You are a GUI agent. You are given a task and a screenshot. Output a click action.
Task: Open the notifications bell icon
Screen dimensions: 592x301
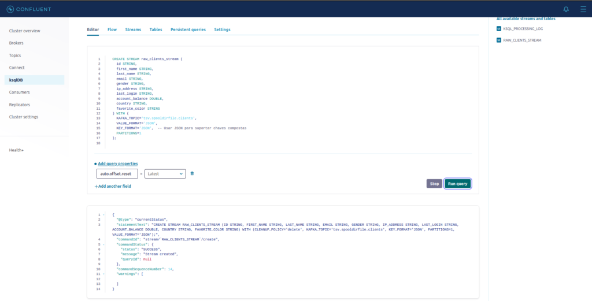(565, 9)
